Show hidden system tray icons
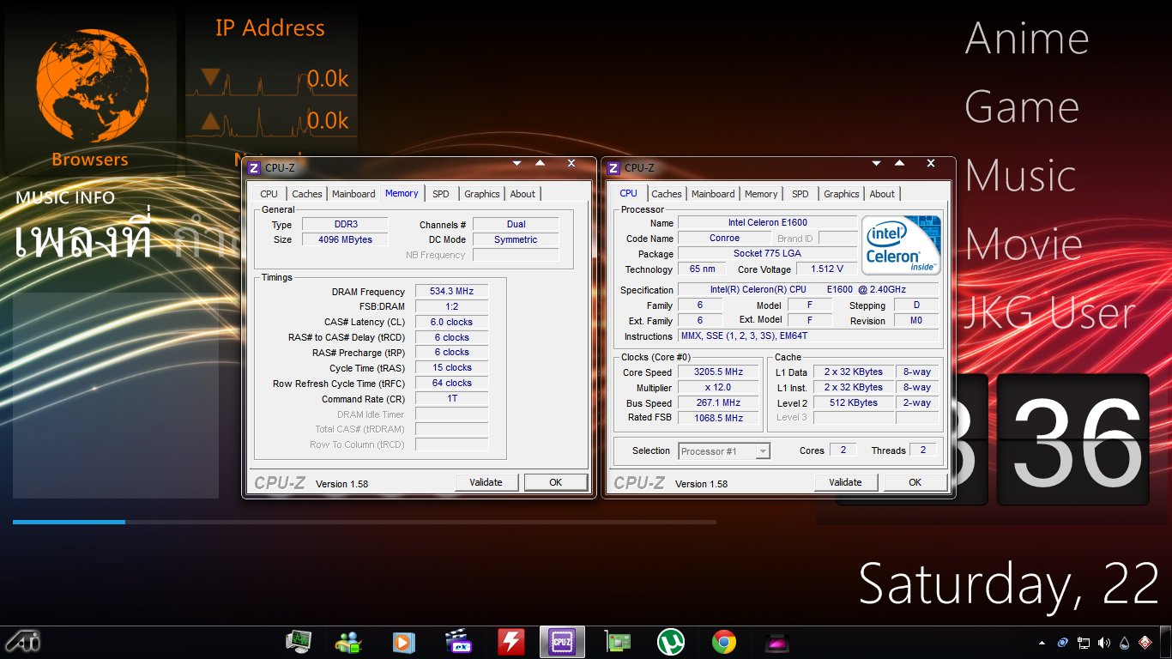This screenshot has width=1172, height=659. (1042, 643)
